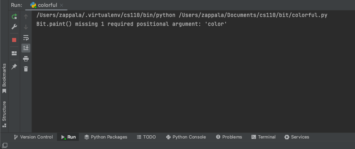Click the Python logo on the colorful tab
Viewport: 355px width, 149px height.
(x=33, y=5)
